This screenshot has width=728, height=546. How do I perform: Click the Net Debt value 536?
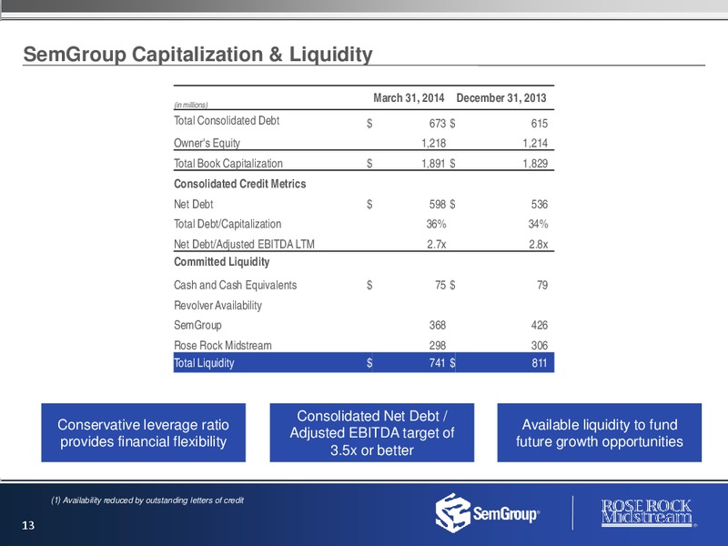(x=539, y=204)
